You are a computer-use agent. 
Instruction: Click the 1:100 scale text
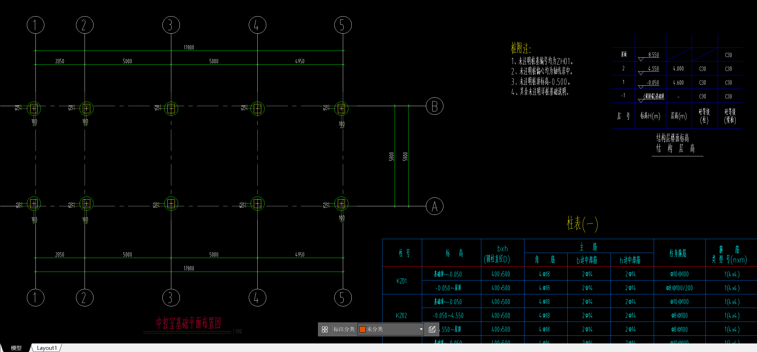(237, 332)
